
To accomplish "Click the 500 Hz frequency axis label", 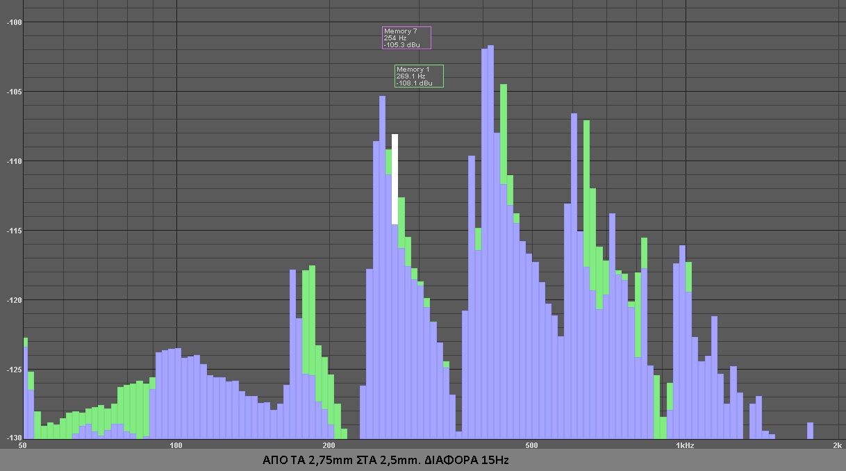I will coord(531,445).
